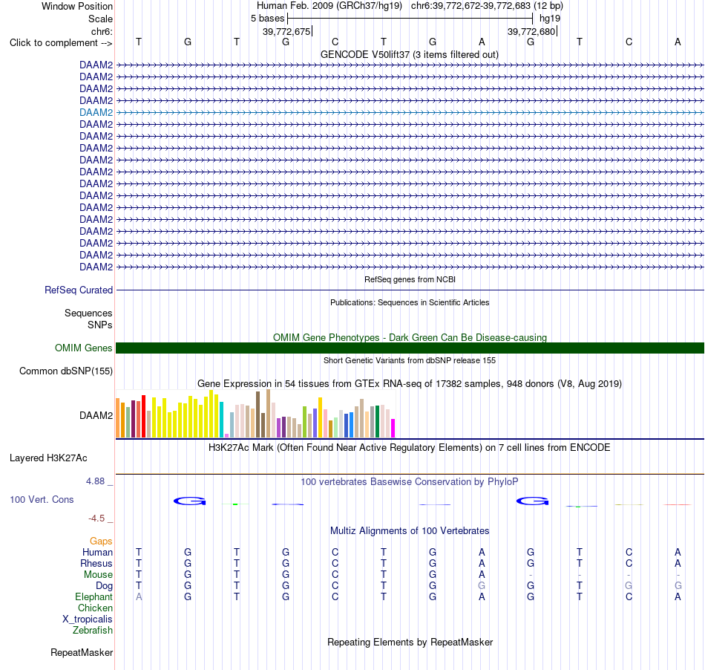The image size is (705, 670).
Task: Click the red bar in GTEx chart
Action: [143, 416]
